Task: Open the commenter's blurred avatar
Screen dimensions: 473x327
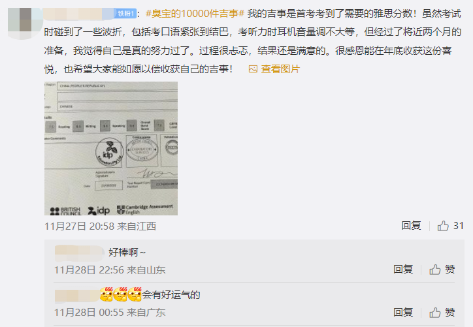Action: [x=25, y=23]
